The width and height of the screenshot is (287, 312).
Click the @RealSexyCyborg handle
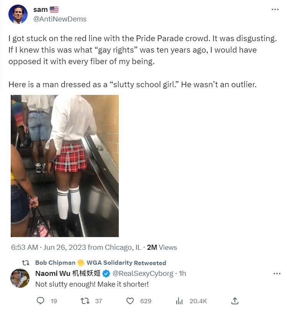tap(143, 274)
